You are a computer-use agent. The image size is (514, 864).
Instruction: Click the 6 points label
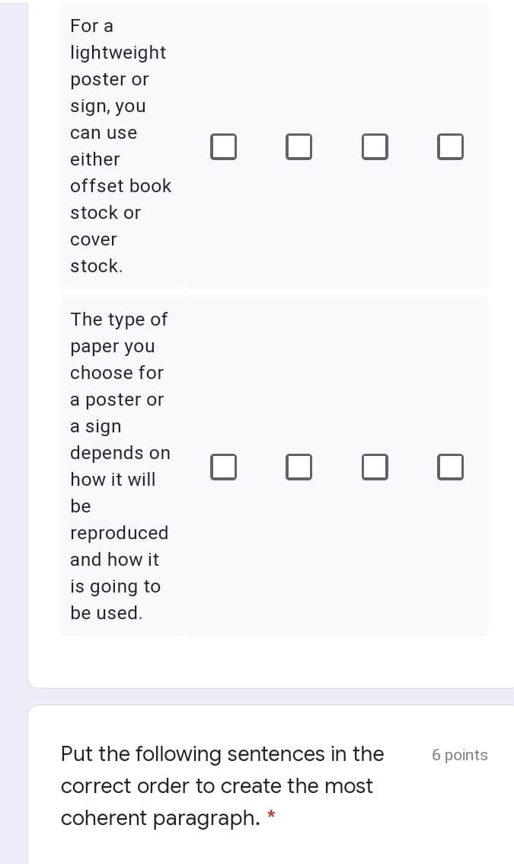(x=459, y=755)
